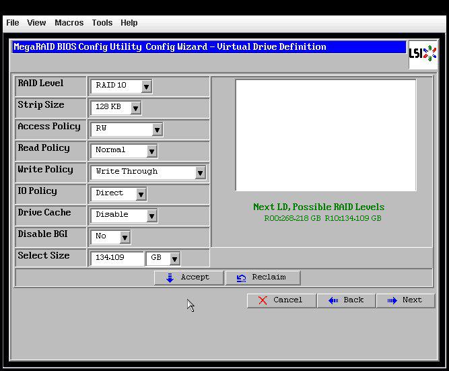Click the blue down-arrow Accept icon
Image resolution: width=449 pixels, height=371 pixels.
170,277
